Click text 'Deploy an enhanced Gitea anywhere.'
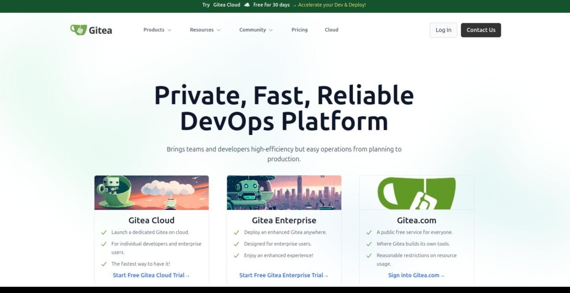 [285, 232]
